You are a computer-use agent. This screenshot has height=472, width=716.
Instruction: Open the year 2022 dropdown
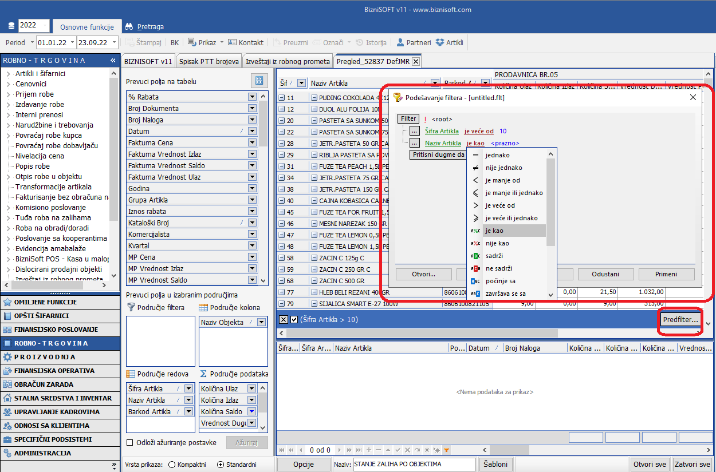pyautogui.click(x=45, y=26)
